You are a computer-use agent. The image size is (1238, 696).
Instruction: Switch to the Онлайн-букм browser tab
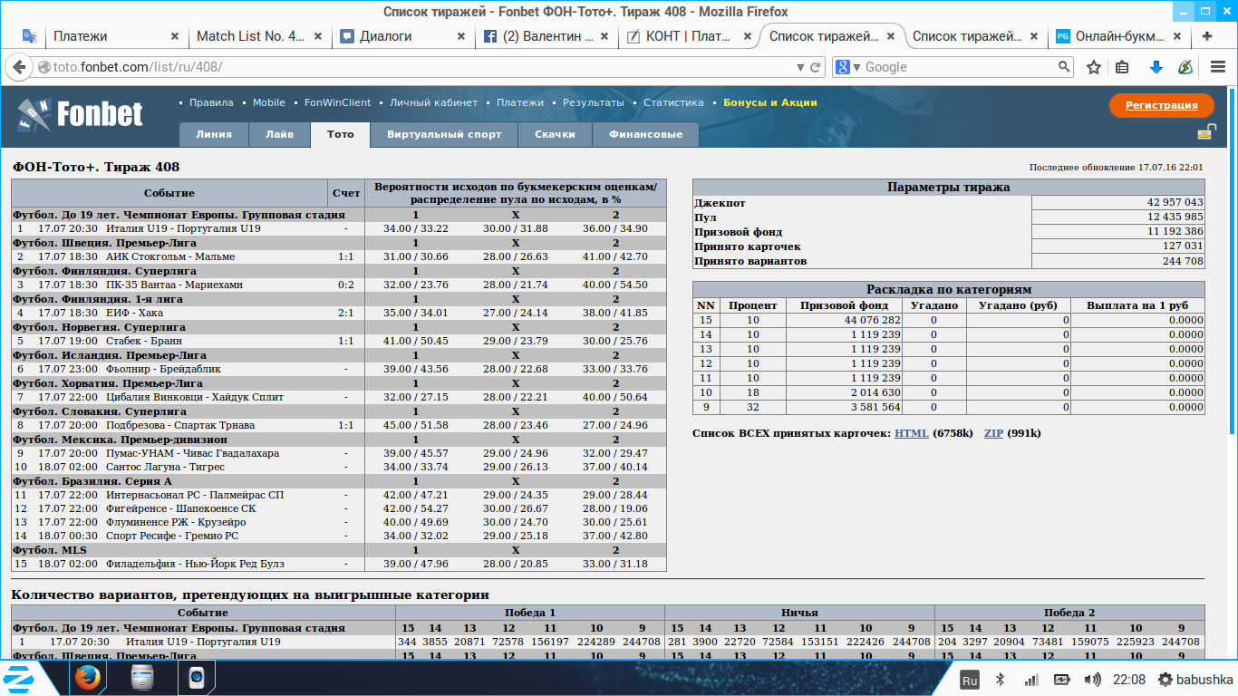[1119, 36]
